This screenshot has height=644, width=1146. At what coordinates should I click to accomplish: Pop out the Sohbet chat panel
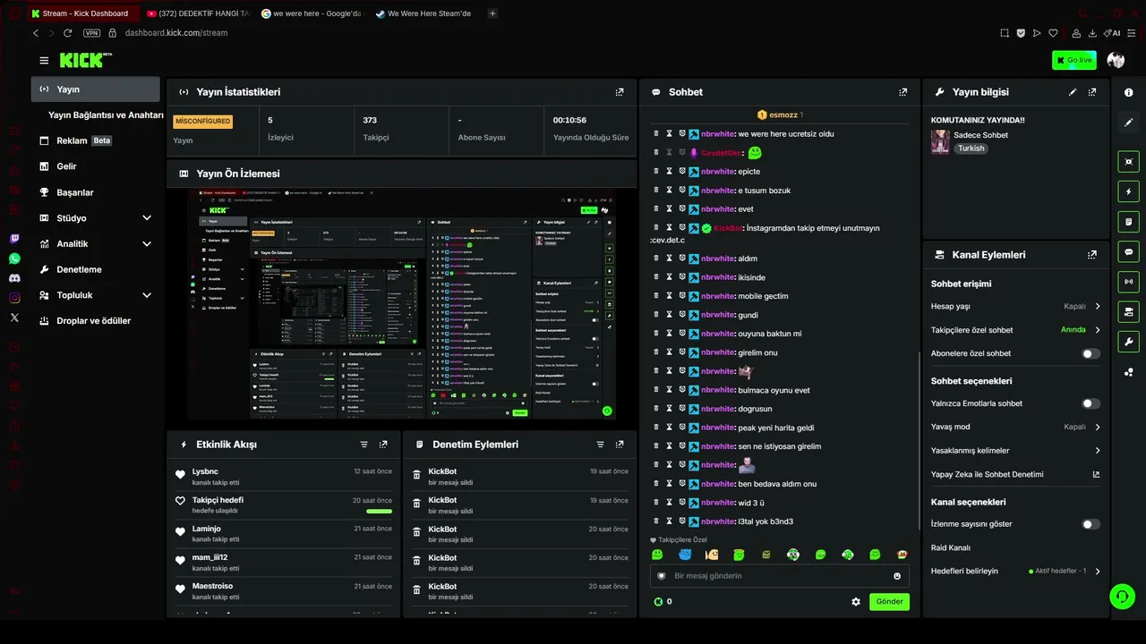tap(902, 92)
